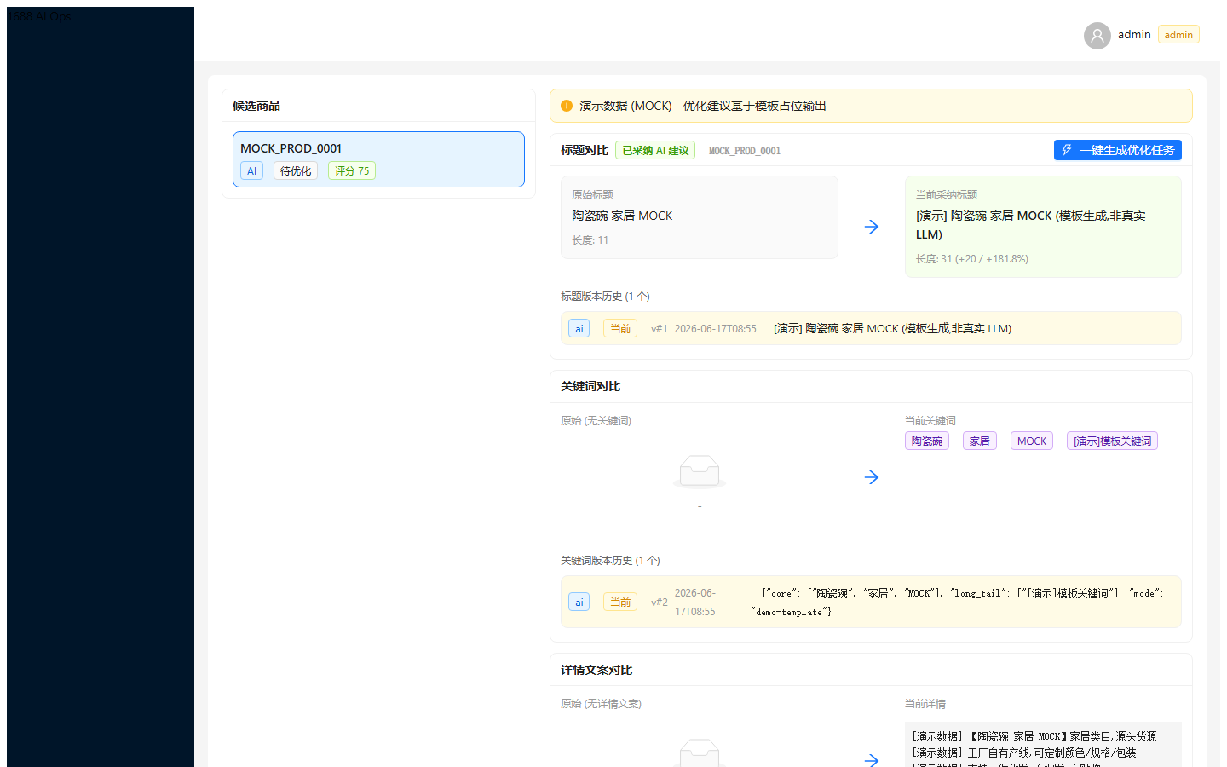Click the 2026-06-17T08:55 timestamp in title history
The image size is (1227, 767).
[x=715, y=329]
